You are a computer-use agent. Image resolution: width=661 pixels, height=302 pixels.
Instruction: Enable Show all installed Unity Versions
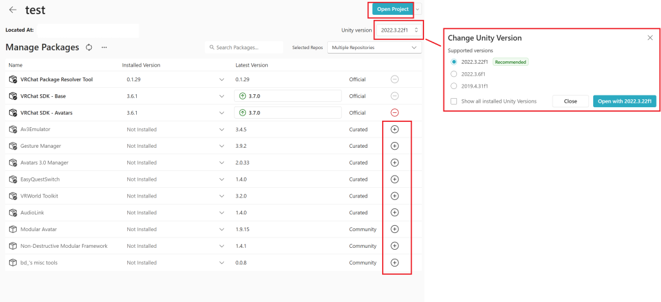coord(454,101)
